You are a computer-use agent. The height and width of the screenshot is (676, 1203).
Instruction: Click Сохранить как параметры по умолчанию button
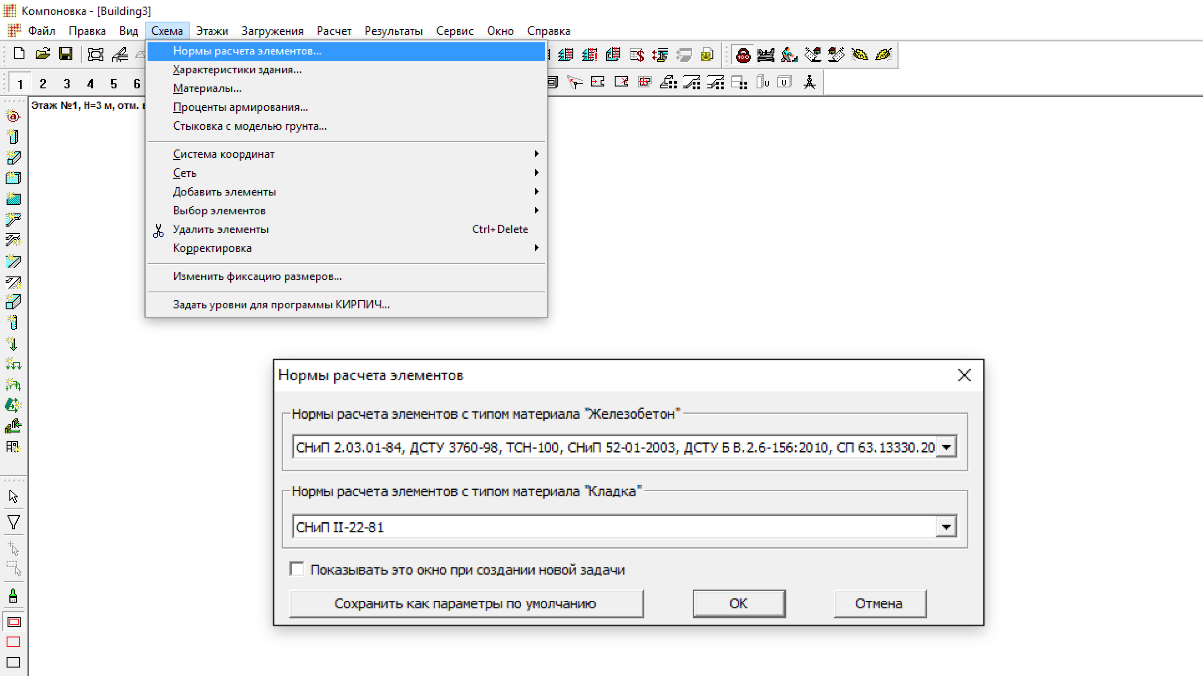pyautogui.click(x=466, y=604)
